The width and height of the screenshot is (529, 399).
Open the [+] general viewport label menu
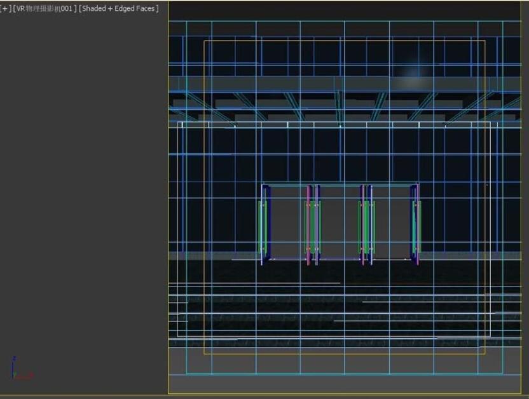[x=6, y=9]
